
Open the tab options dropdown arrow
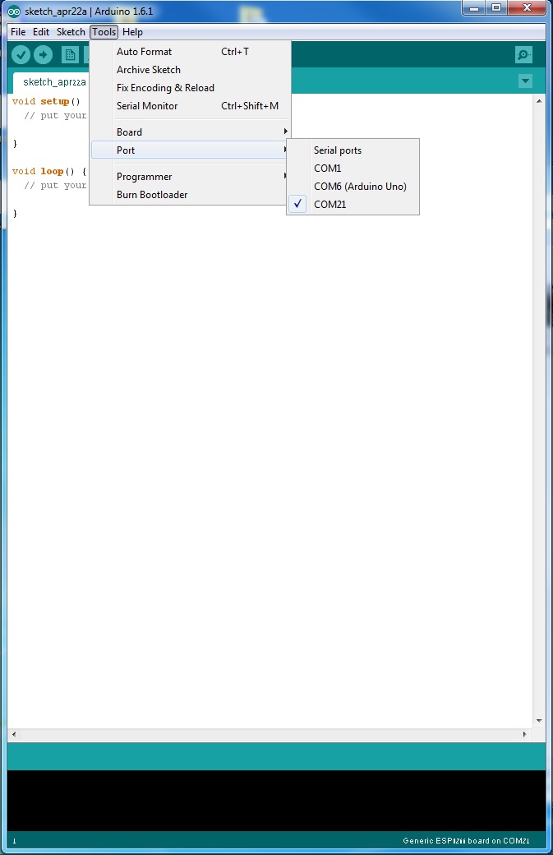click(x=525, y=81)
